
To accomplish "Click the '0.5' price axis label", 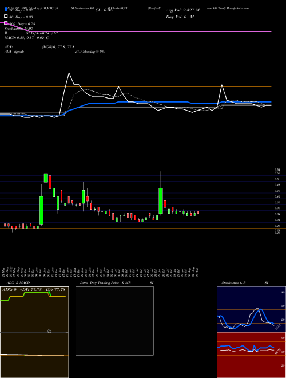I will point(276,179).
